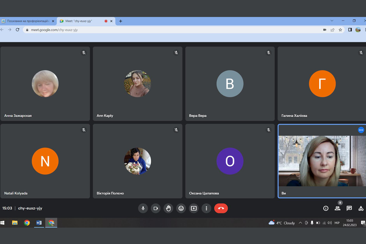Bookmark this page with the star
Screen dimensions: 366x244
[340, 30]
